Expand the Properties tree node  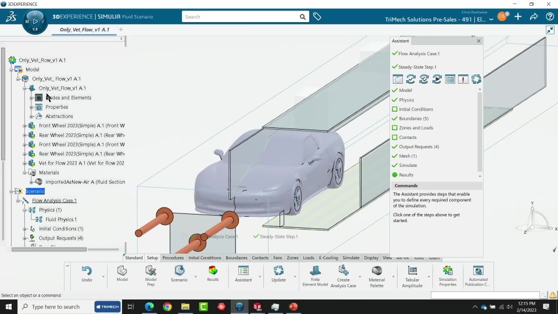click(x=31, y=107)
